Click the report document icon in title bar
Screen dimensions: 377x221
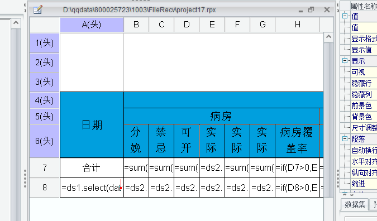38,10
